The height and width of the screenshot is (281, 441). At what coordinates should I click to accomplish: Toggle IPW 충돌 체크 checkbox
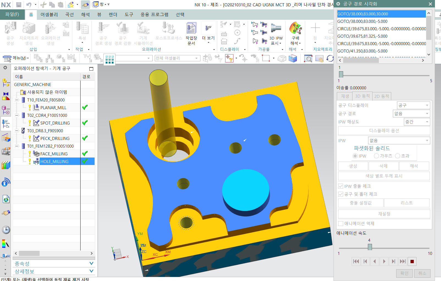point(341,186)
